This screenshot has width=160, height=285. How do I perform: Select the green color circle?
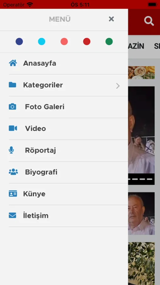(109, 41)
